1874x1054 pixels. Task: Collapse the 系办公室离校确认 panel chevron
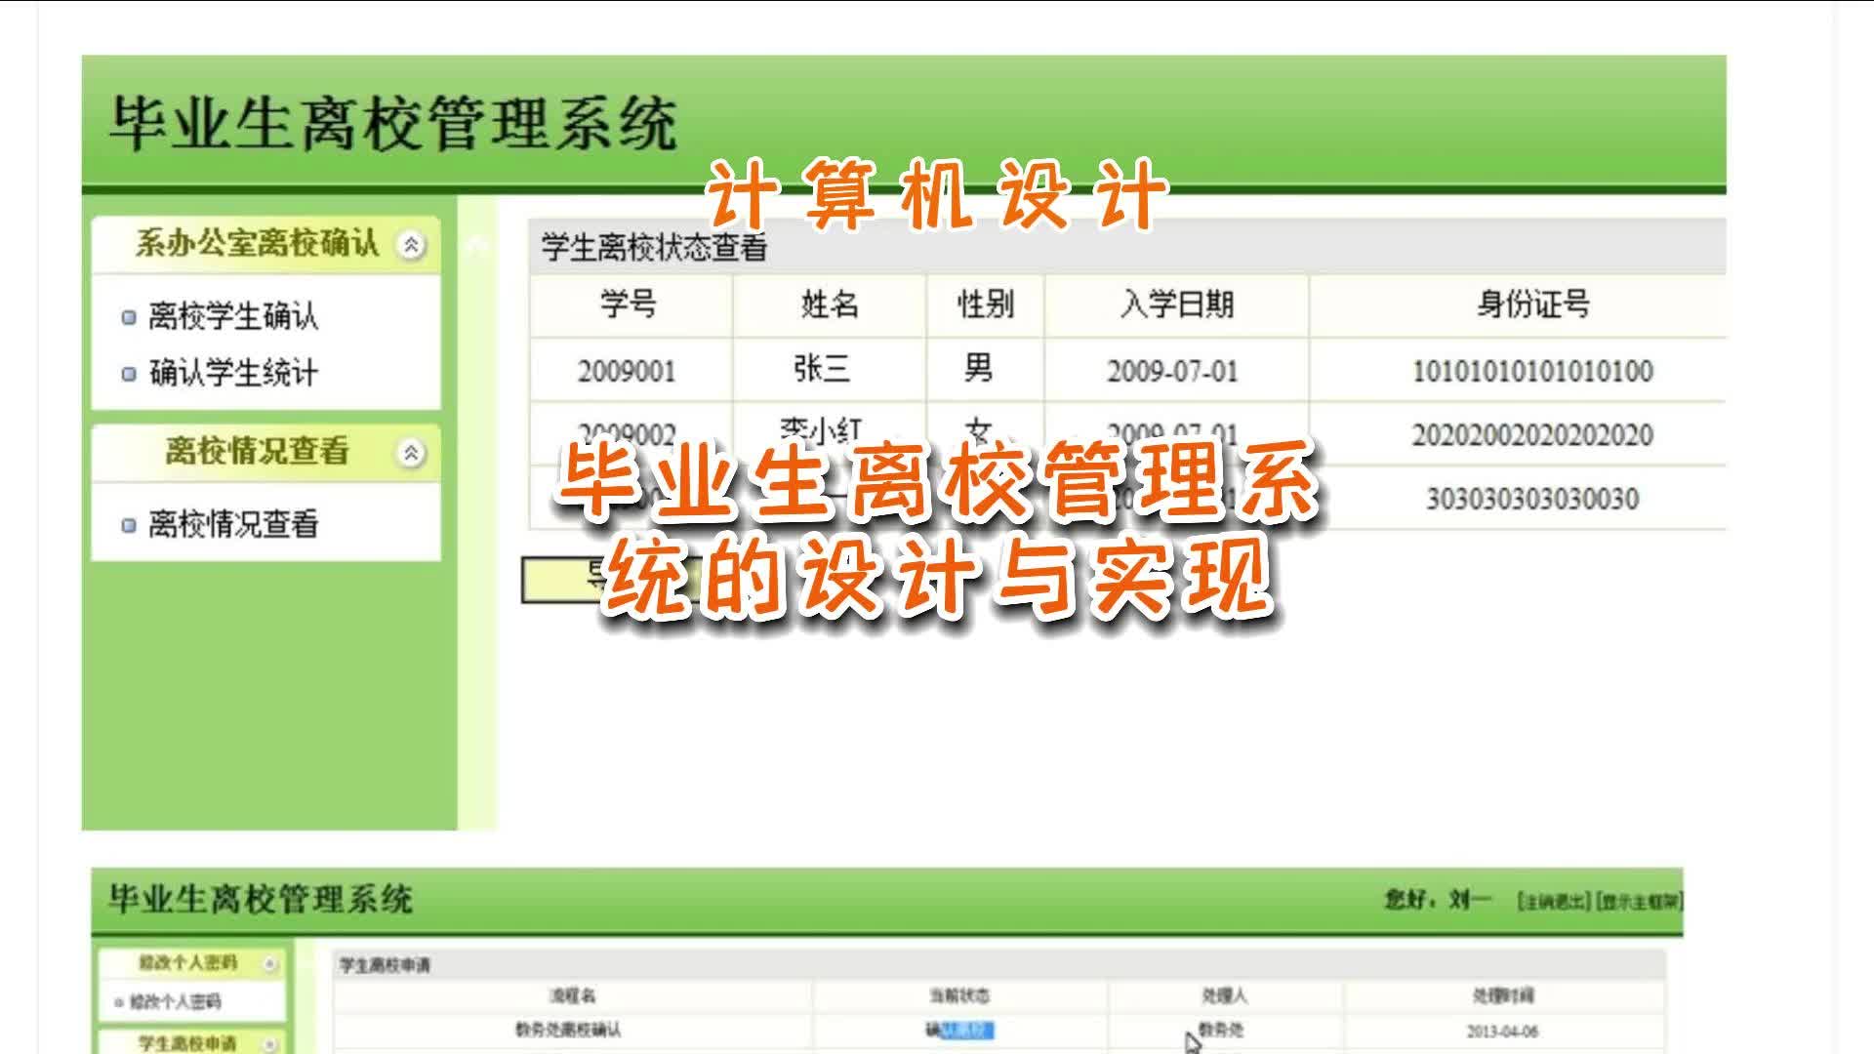coord(411,244)
